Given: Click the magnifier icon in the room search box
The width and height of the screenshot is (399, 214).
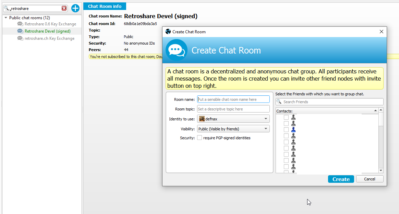Looking at the screenshot, I should pyautogui.click(x=7, y=8).
